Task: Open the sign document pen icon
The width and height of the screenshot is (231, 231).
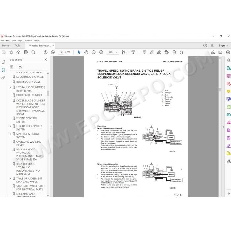Action: 159,52
